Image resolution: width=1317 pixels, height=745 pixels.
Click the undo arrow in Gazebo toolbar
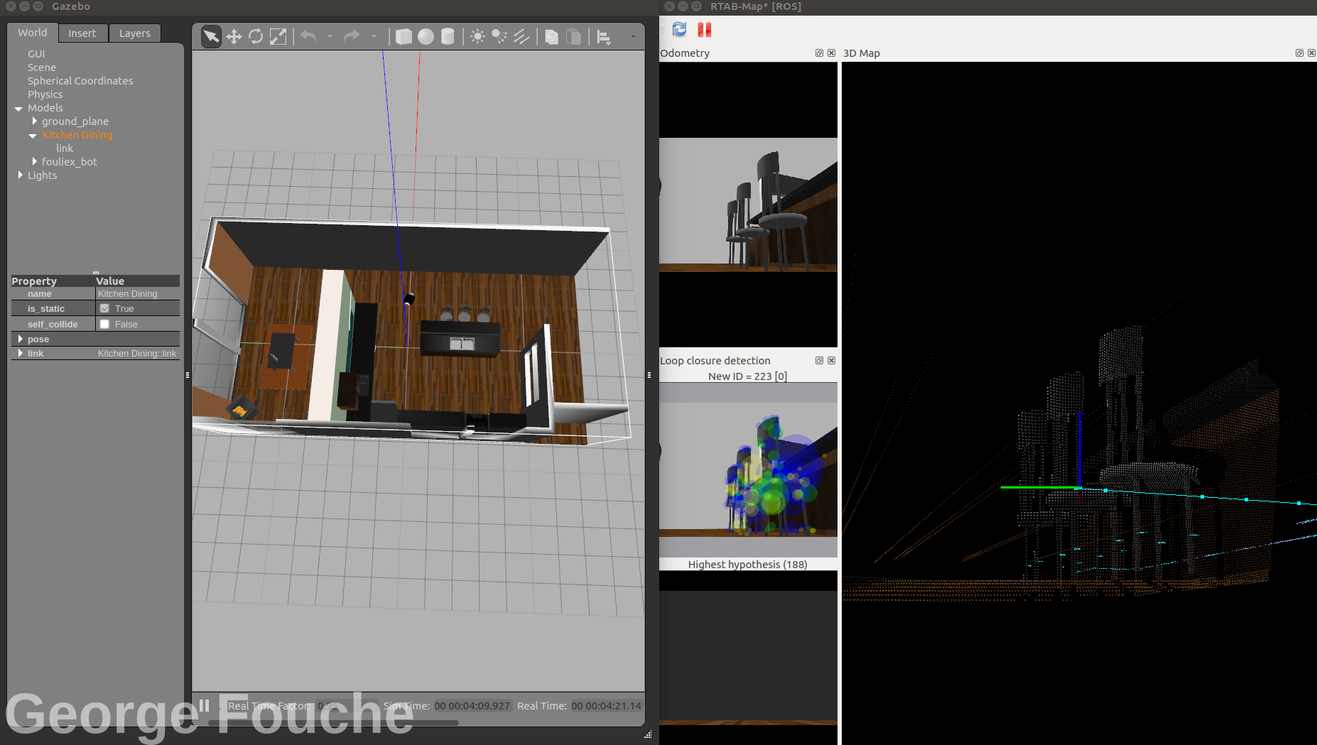click(x=308, y=36)
